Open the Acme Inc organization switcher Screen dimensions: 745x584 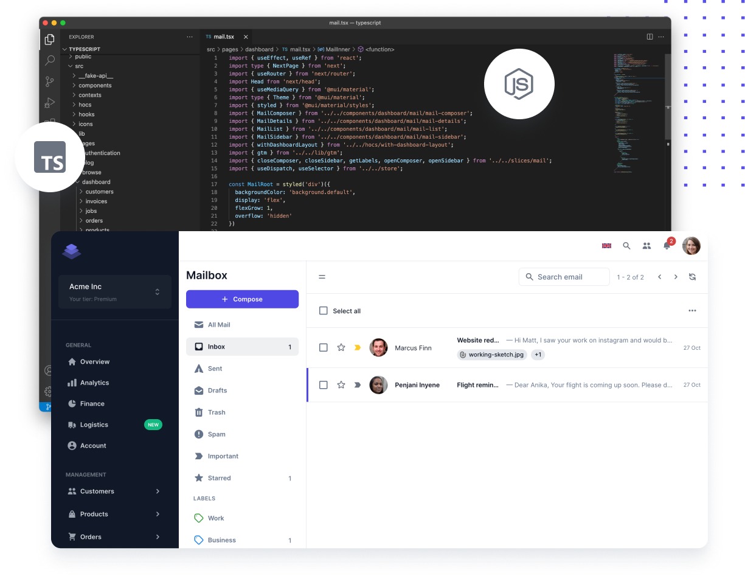pos(115,291)
